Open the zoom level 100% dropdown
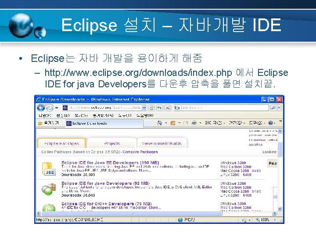The height and width of the screenshot is (237, 316). point(275,220)
